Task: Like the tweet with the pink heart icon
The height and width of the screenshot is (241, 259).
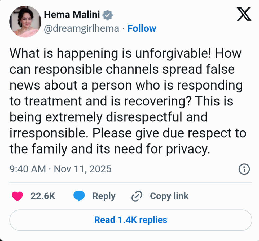Action: click(x=17, y=196)
